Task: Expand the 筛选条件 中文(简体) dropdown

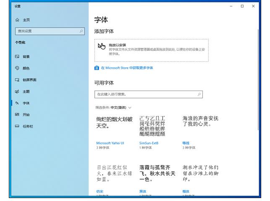Action: (114, 107)
